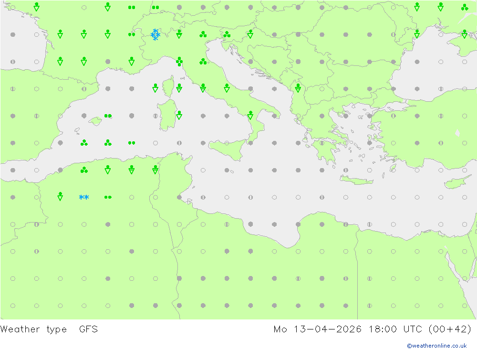Screen dimensions: 477x350
Task: Select the shower symbol just west of Corsica
Action: 156,88
